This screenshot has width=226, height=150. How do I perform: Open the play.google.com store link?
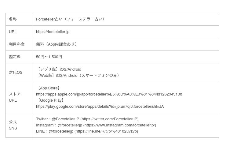coord(100,107)
